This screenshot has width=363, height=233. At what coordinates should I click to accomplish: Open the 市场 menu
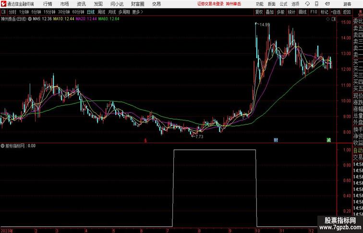pos(65,4)
